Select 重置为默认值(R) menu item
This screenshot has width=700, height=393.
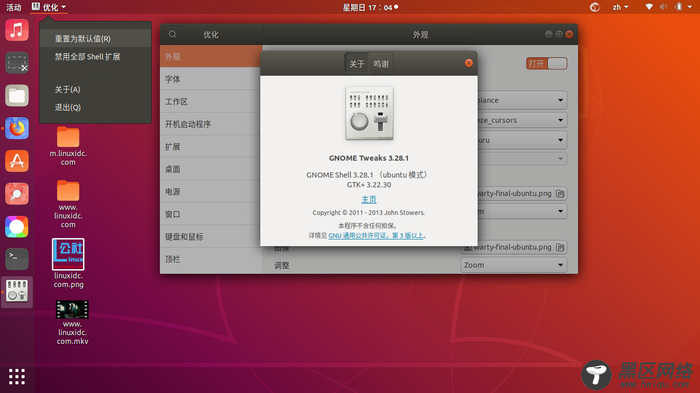pyautogui.click(x=95, y=38)
